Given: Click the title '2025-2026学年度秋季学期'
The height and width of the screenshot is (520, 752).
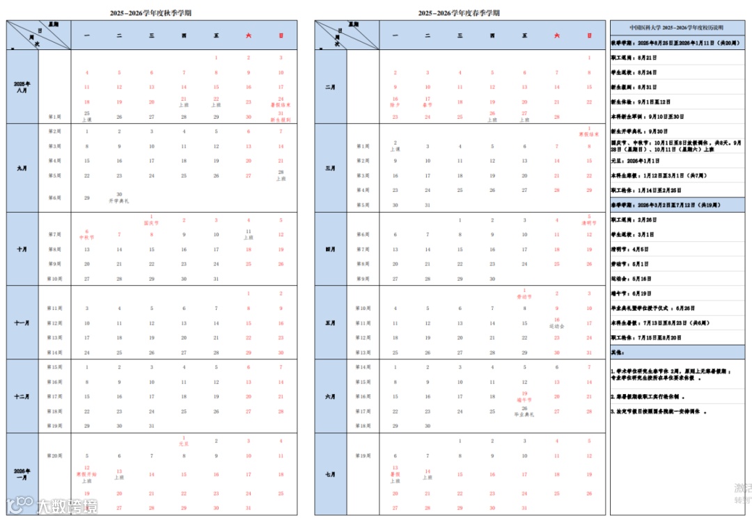Looking at the screenshot, I should pos(150,13).
